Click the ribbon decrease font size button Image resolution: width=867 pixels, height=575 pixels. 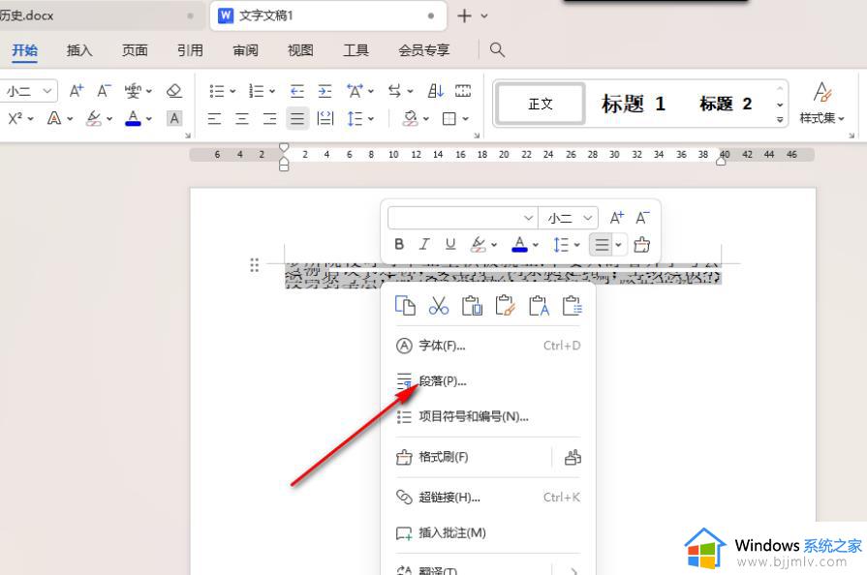[104, 91]
